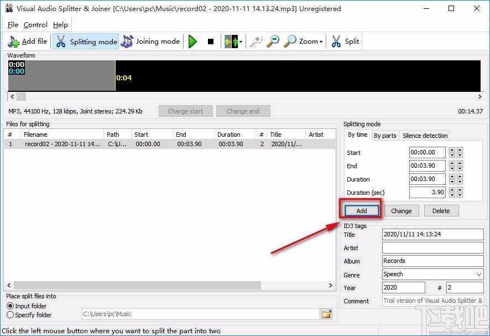Increase Start with its right up arrow
This screenshot has height=336, width=490.
[460, 150]
